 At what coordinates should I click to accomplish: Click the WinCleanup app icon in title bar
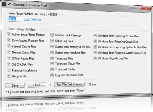(4, 4)
